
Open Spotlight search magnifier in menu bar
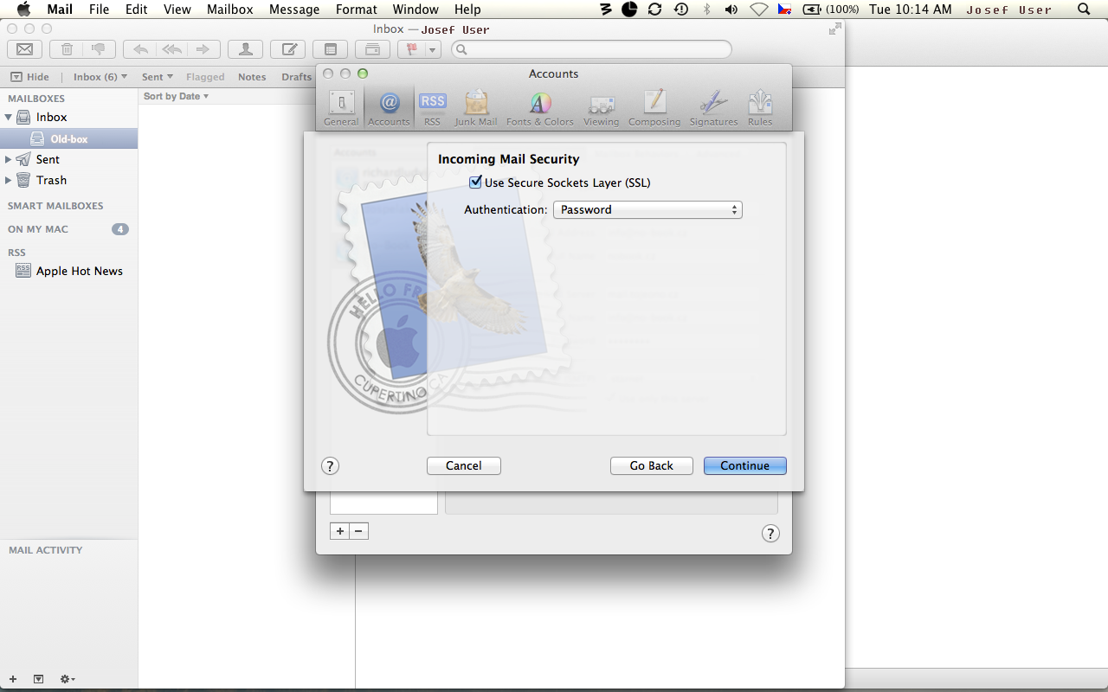pyautogui.click(x=1084, y=10)
